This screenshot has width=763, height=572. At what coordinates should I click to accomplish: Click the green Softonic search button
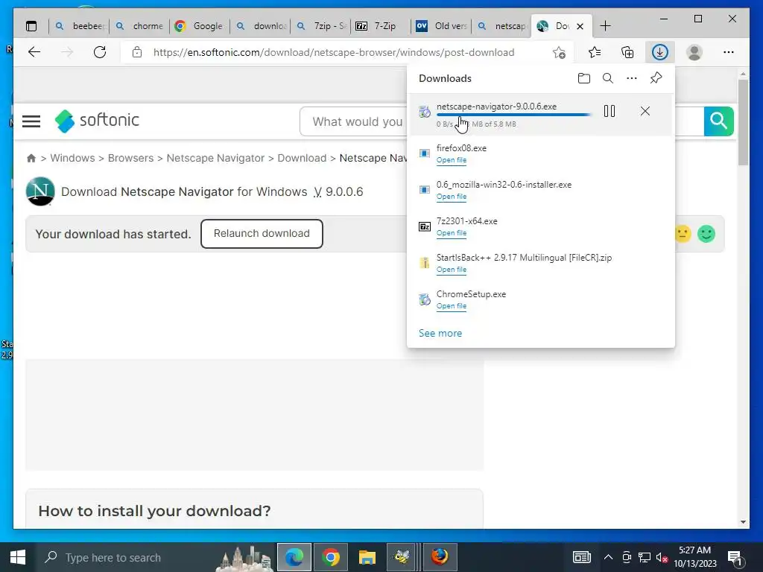point(719,121)
